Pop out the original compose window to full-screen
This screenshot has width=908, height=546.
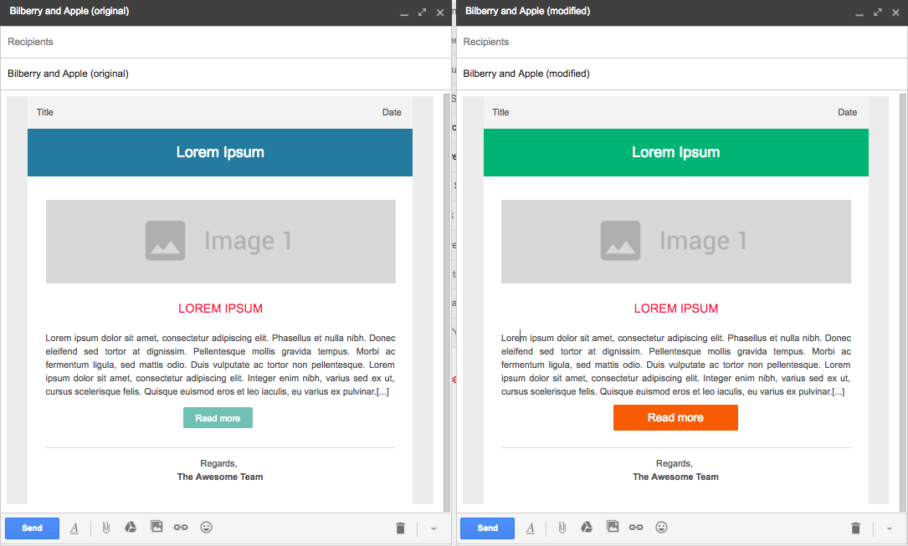(x=422, y=13)
